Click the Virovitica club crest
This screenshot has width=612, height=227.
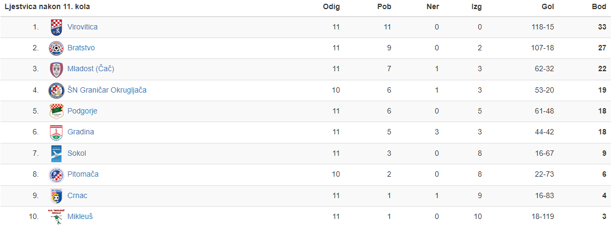point(56,27)
